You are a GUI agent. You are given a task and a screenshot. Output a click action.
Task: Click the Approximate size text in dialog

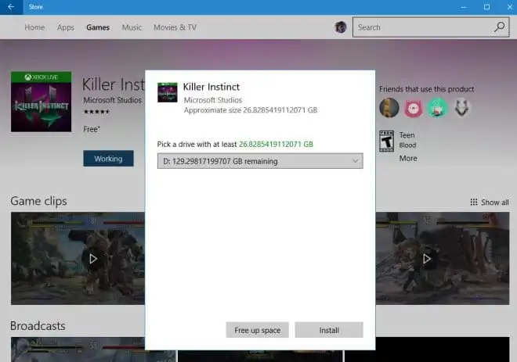click(x=251, y=110)
